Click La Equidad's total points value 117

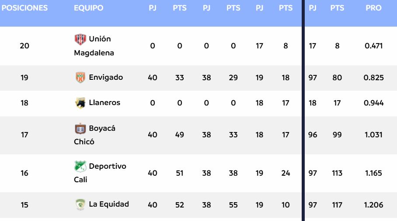(337, 204)
